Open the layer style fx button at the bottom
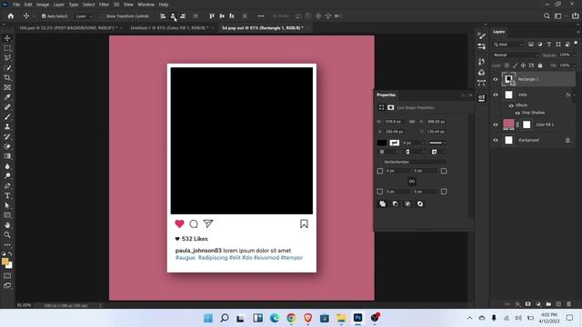The image size is (582, 327). pos(517,304)
